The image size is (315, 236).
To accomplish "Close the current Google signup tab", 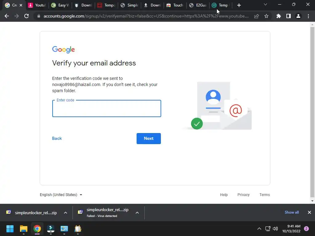I will [x=21, y=5].
